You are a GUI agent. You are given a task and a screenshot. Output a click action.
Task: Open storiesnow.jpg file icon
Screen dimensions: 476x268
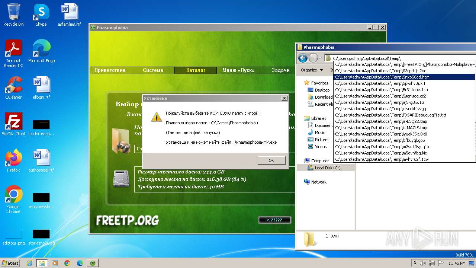click(x=41, y=237)
